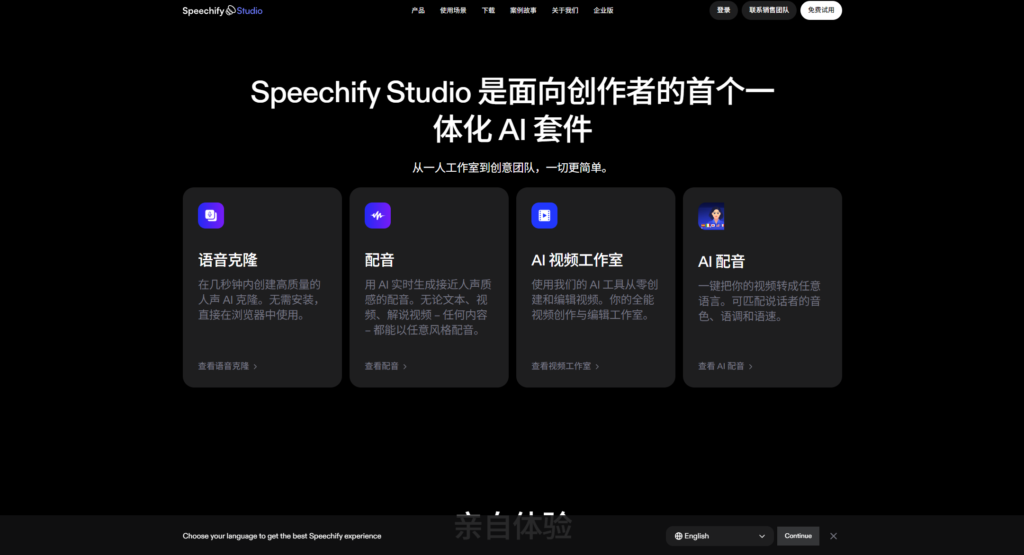Open the 案例故事 menu item
This screenshot has width=1024, height=555.
coord(523,10)
